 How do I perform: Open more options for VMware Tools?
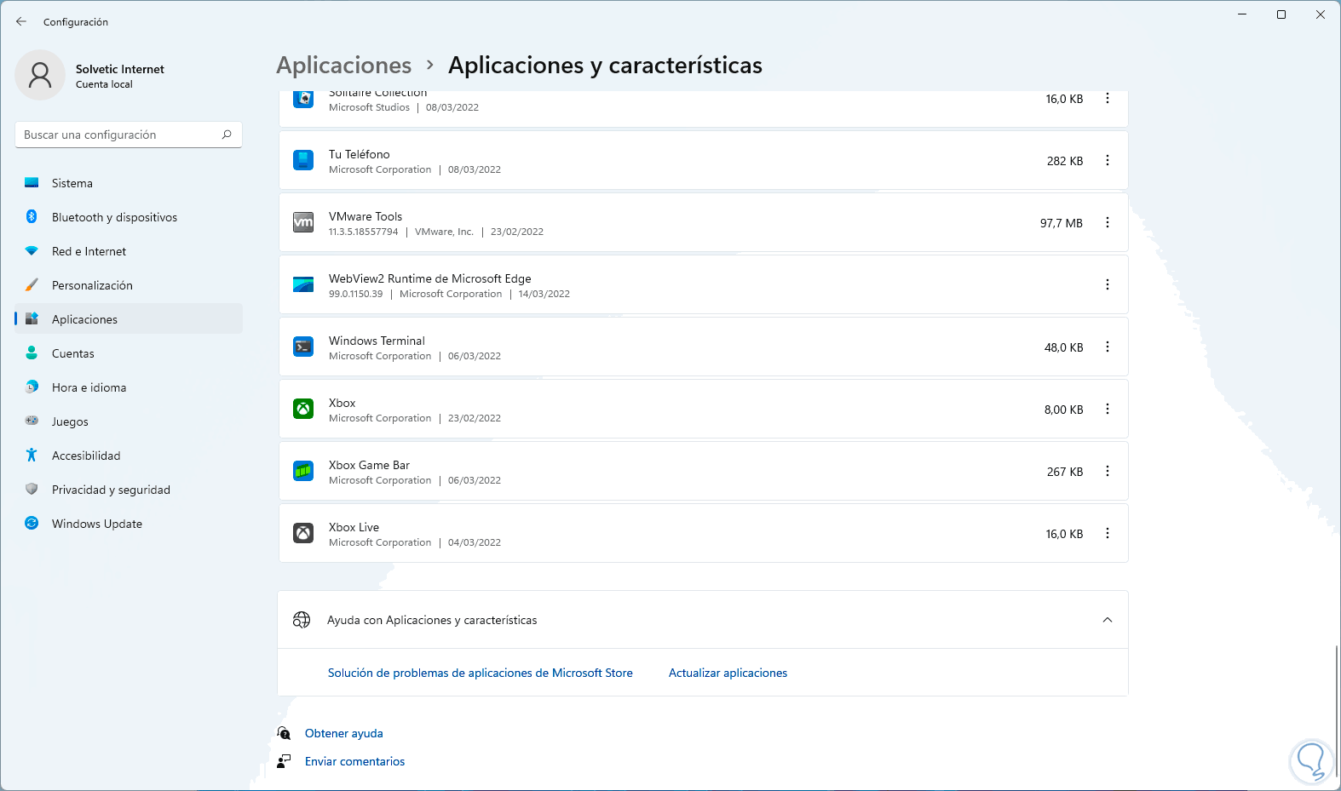pos(1108,222)
